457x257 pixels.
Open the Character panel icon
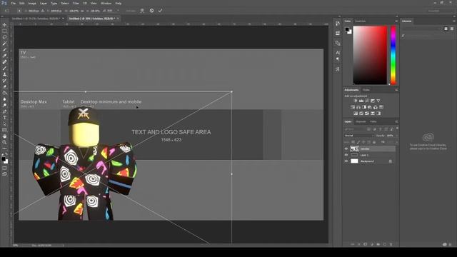tap(338, 52)
